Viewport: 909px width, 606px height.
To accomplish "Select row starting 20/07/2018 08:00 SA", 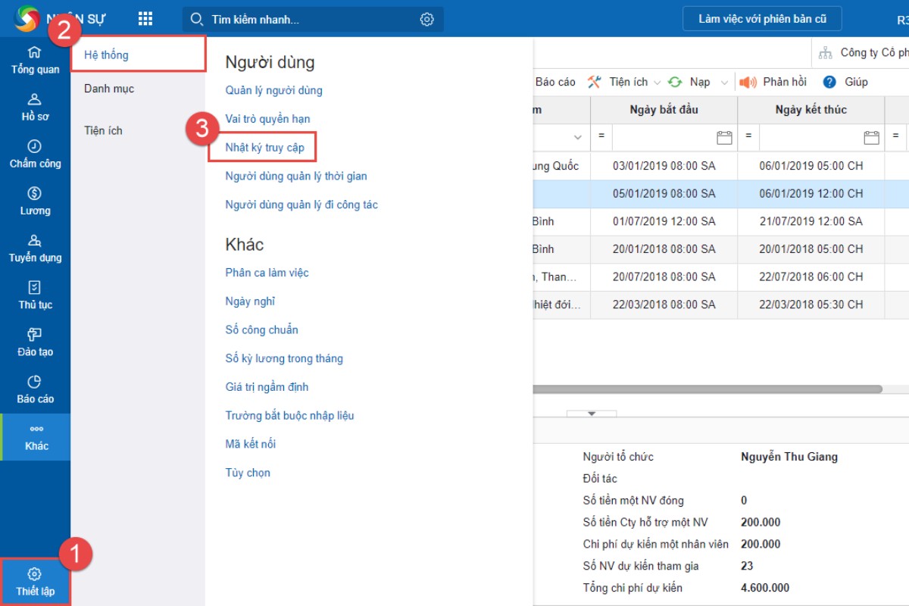I will click(721, 276).
